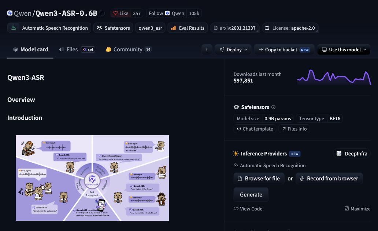Click the Eval Results tag
The image size is (378, 231).
tap(188, 28)
